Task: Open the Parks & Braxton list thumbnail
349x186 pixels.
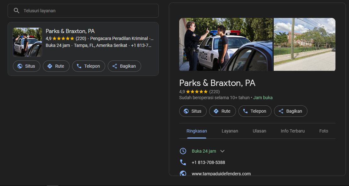Action: pyautogui.click(x=27, y=42)
